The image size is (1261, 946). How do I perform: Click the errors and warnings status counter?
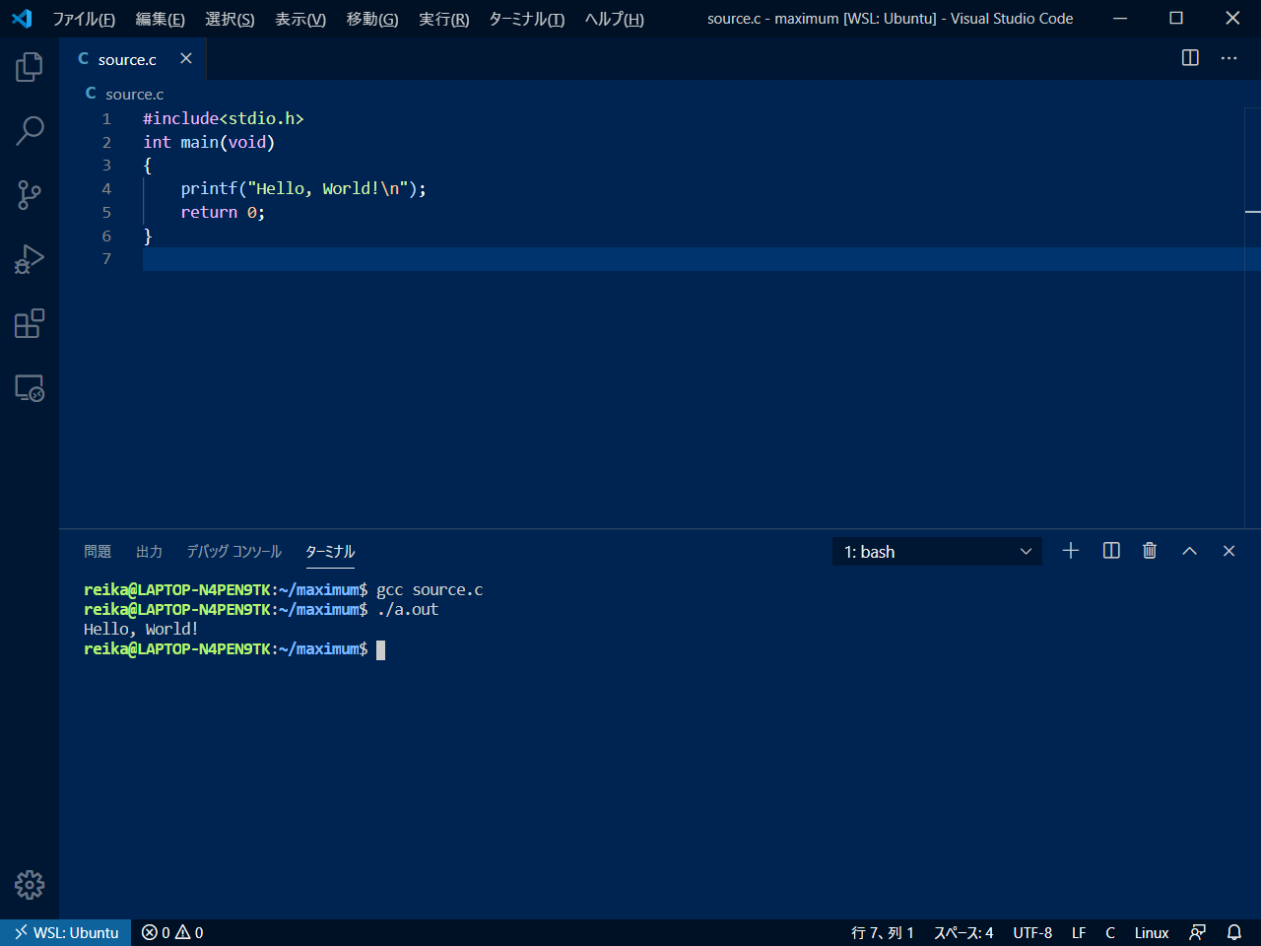click(172, 932)
